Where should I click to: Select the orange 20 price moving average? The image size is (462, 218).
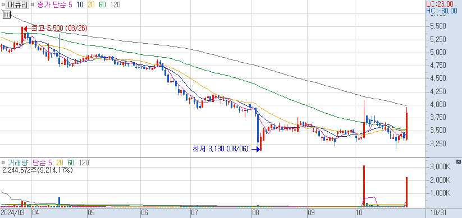point(92,5)
